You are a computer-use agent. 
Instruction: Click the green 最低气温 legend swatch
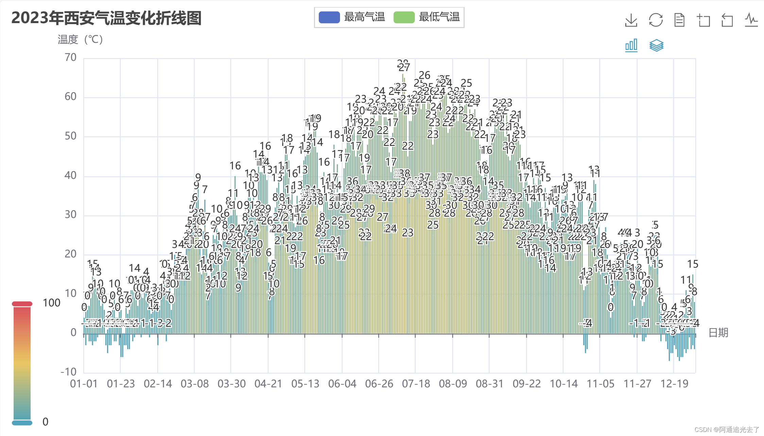[404, 17]
